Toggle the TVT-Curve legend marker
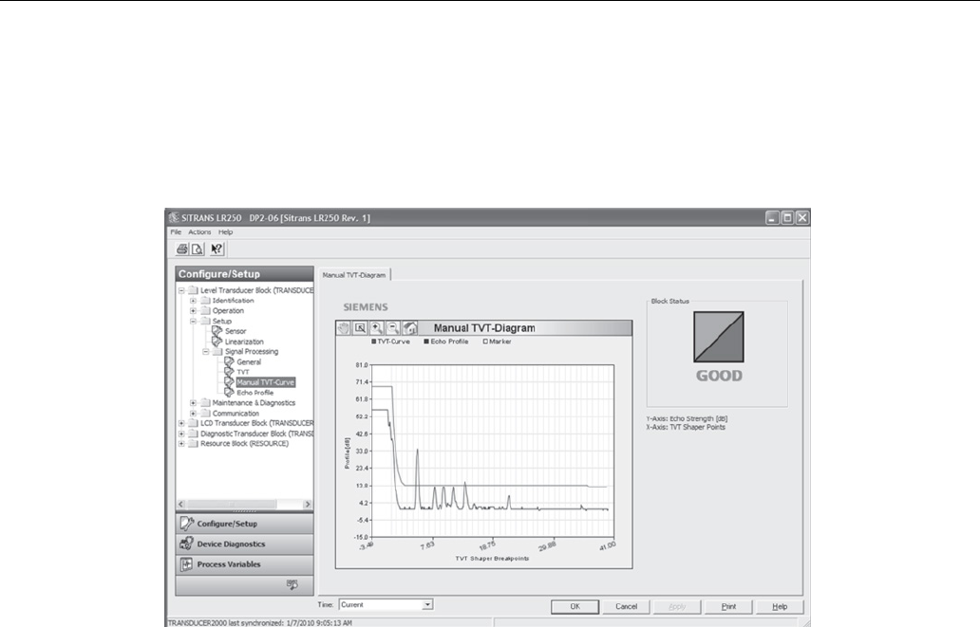The width and height of the screenshot is (980, 627). [x=374, y=341]
